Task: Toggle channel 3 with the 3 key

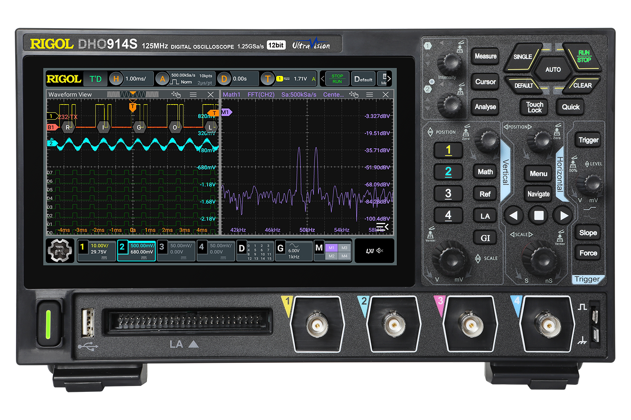Action: point(448,194)
